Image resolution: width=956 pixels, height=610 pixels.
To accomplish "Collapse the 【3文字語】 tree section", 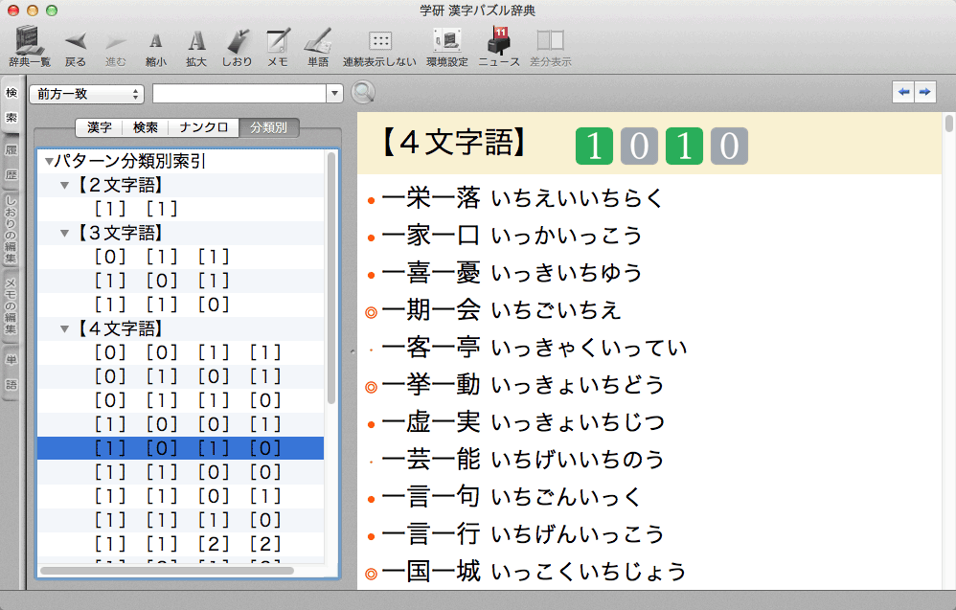I will 64,233.
